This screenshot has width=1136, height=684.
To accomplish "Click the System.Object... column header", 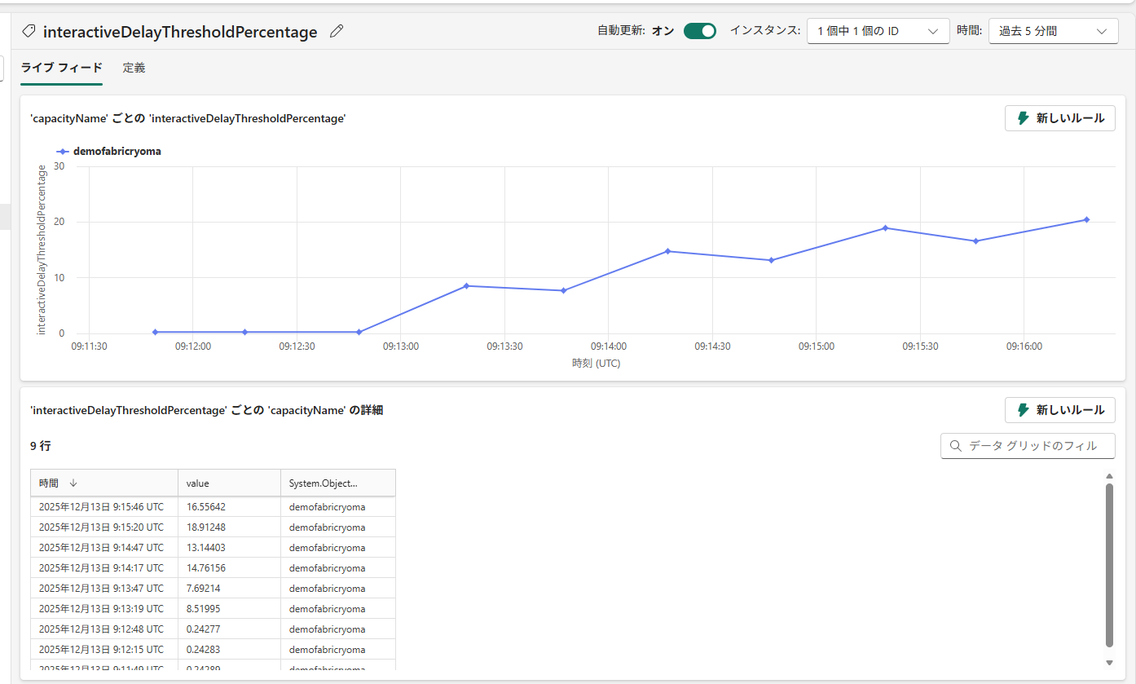I will (338, 483).
